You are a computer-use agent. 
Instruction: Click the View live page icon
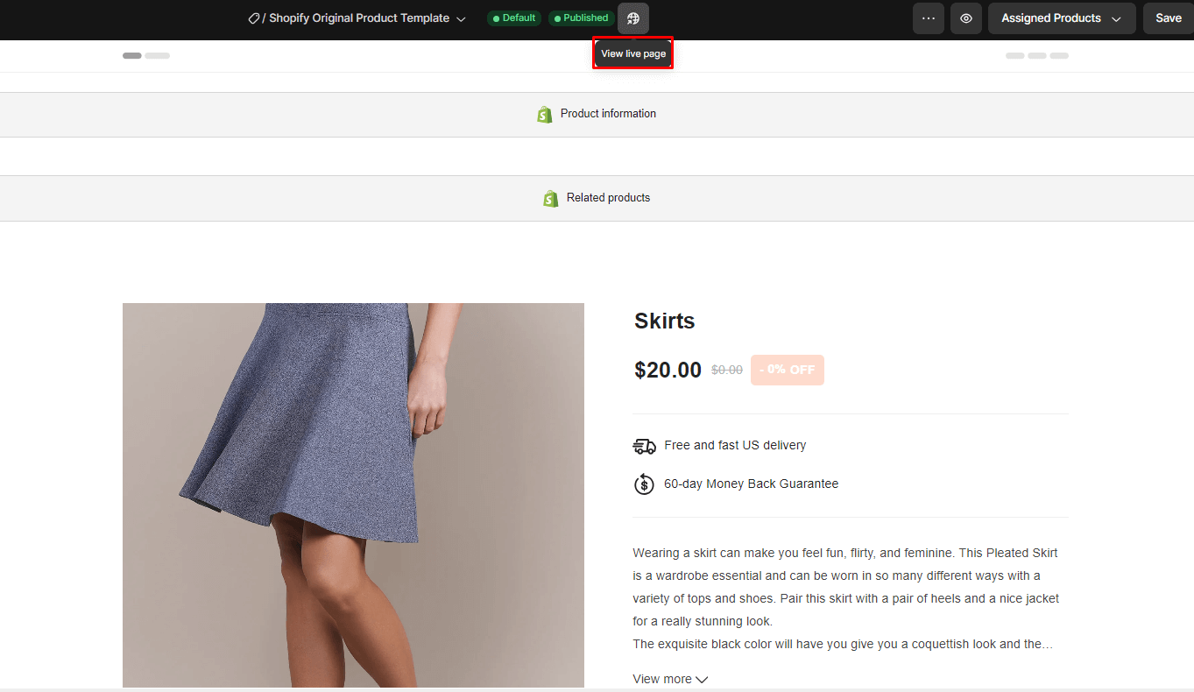(632, 18)
